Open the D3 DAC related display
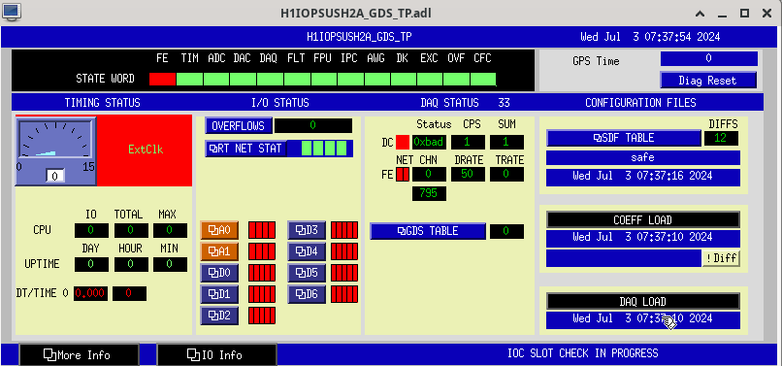This screenshot has height=366, width=782. tap(307, 230)
